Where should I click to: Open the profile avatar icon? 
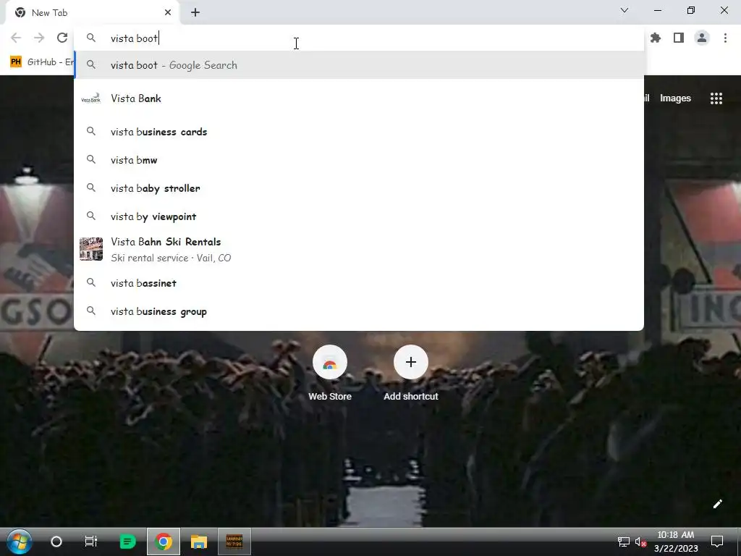click(702, 38)
